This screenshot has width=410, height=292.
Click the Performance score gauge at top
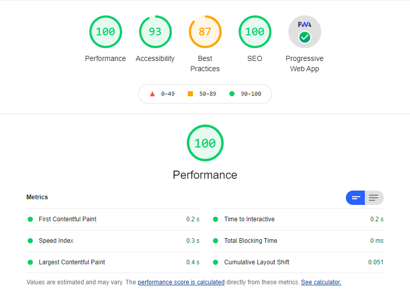pos(105,32)
